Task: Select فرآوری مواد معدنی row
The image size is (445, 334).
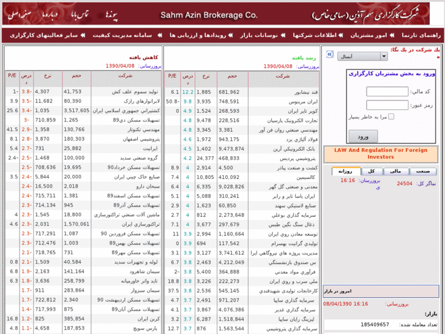Action: [242, 271]
